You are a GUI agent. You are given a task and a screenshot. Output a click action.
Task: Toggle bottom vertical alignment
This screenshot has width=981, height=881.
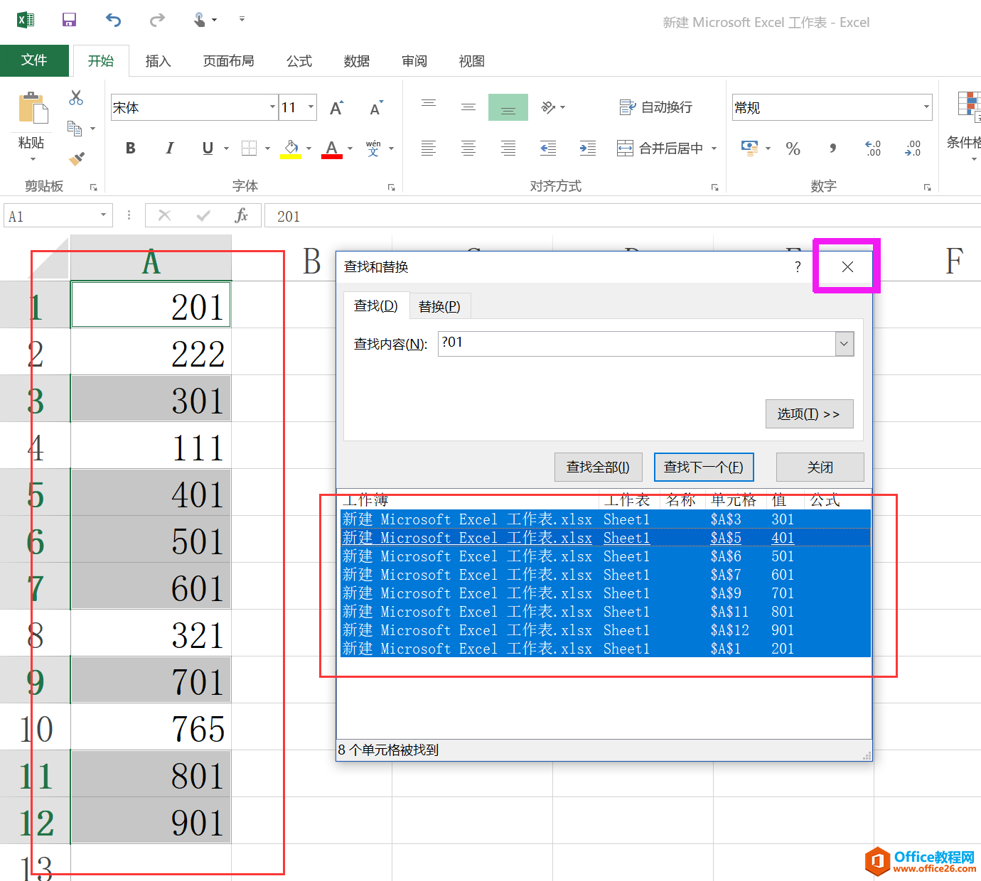click(x=508, y=107)
